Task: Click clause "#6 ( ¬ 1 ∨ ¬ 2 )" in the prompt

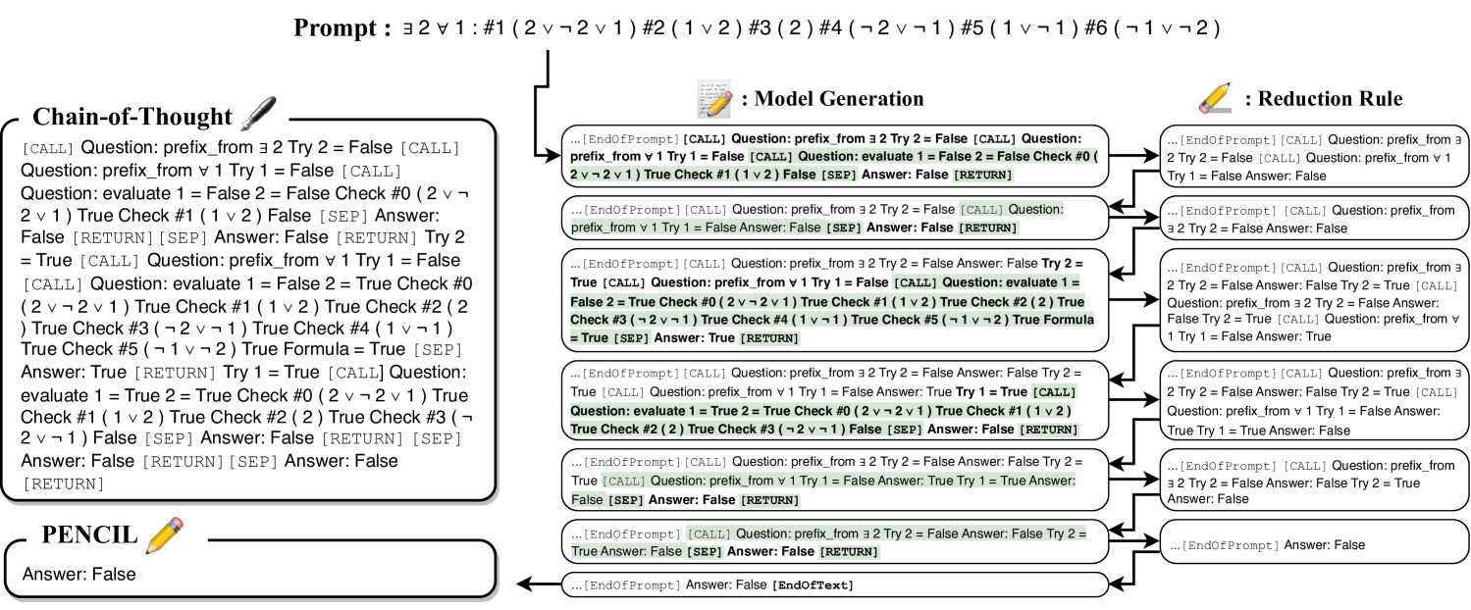Action: tap(1152, 28)
